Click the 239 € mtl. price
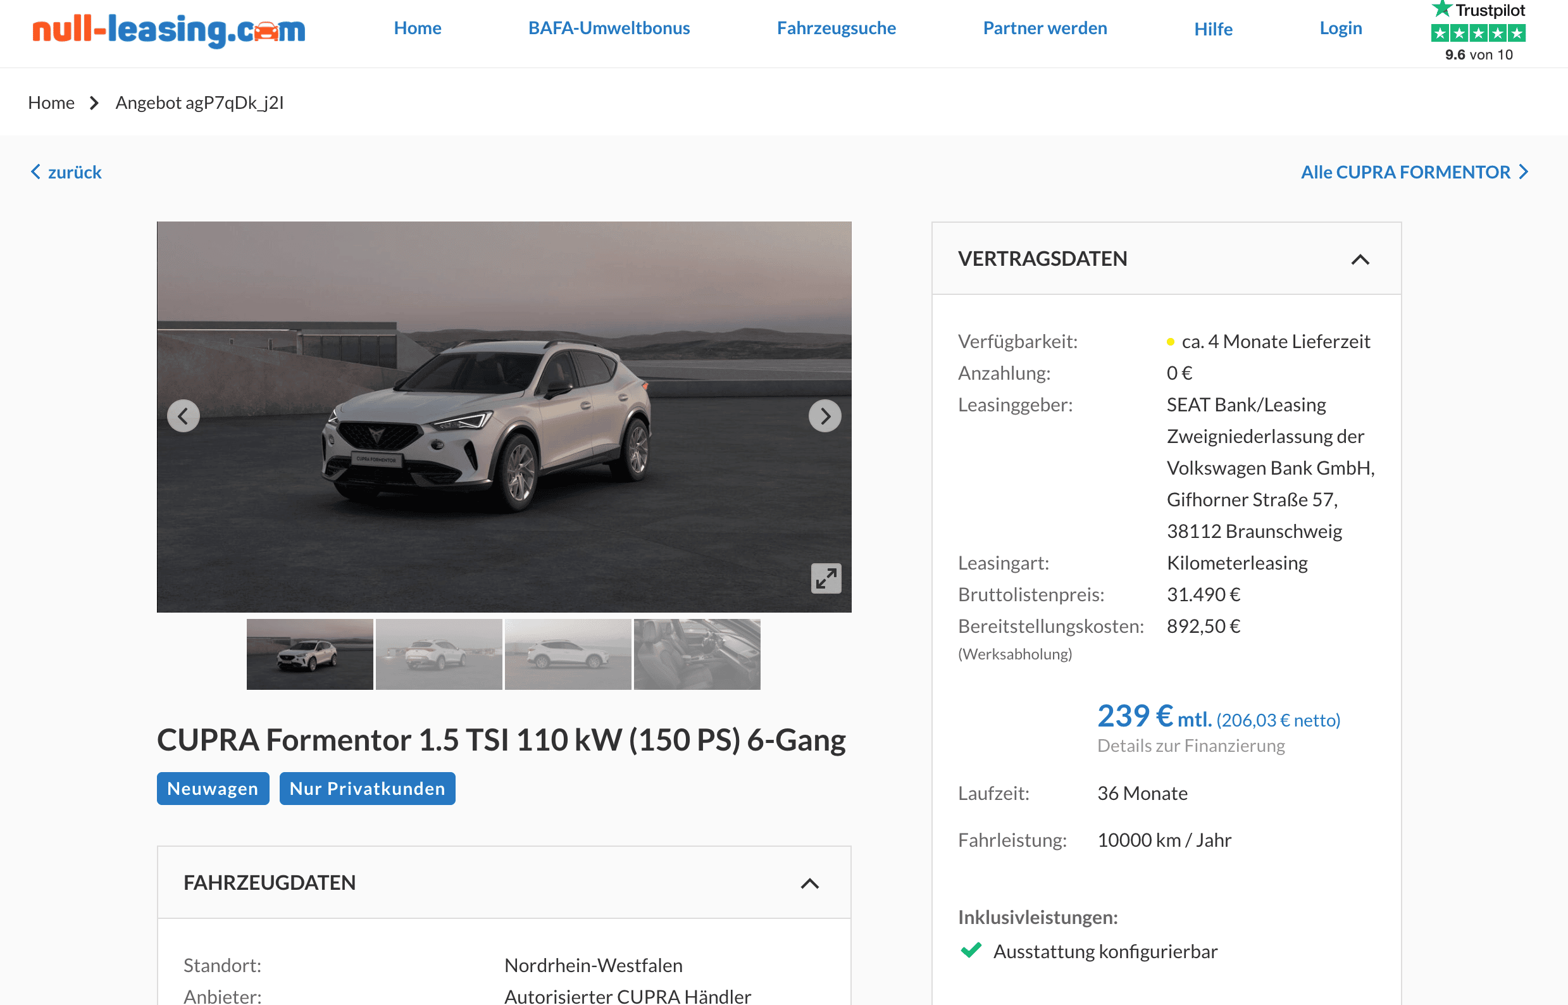1568x1005 pixels. click(1154, 716)
